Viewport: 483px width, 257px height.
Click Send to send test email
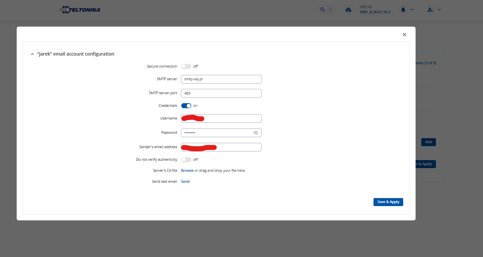(x=185, y=181)
